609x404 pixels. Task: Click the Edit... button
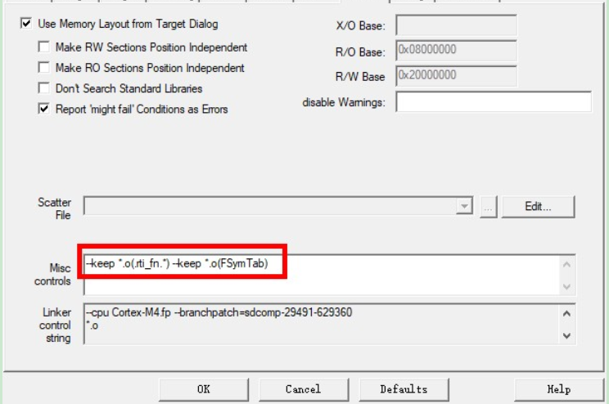pyautogui.click(x=538, y=206)
